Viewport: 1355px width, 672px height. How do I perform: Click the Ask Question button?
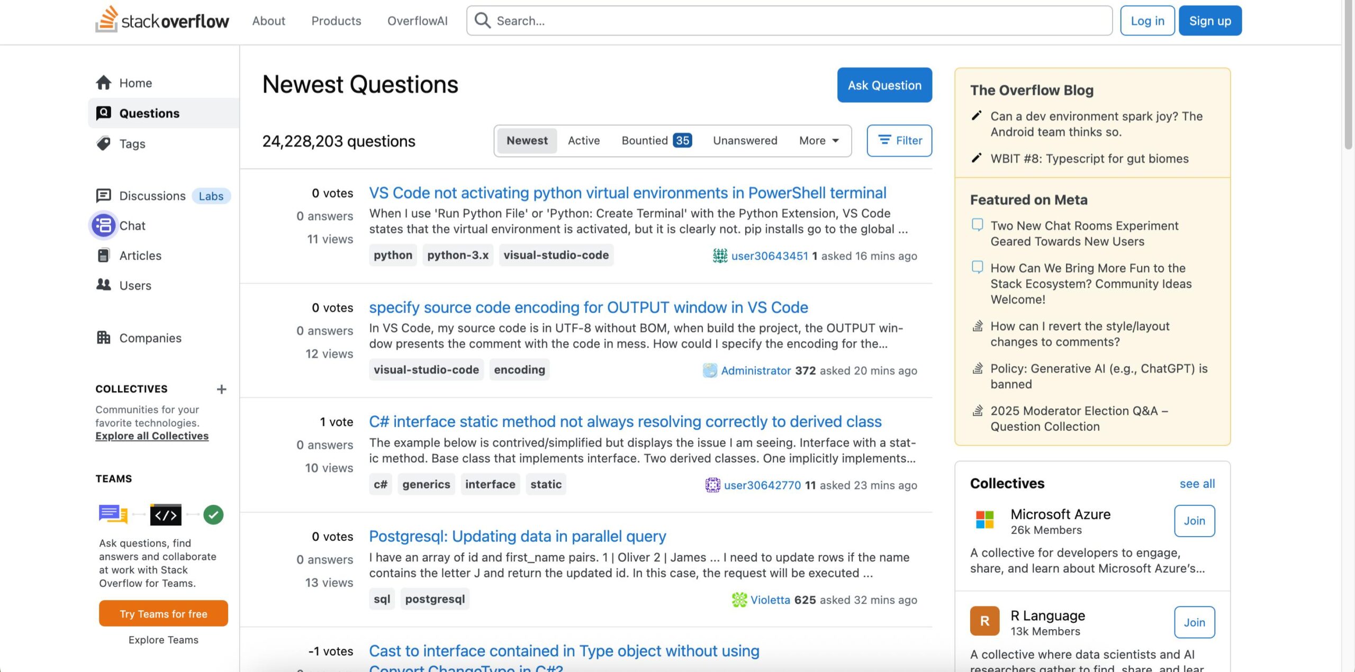[x=884, y=85]
